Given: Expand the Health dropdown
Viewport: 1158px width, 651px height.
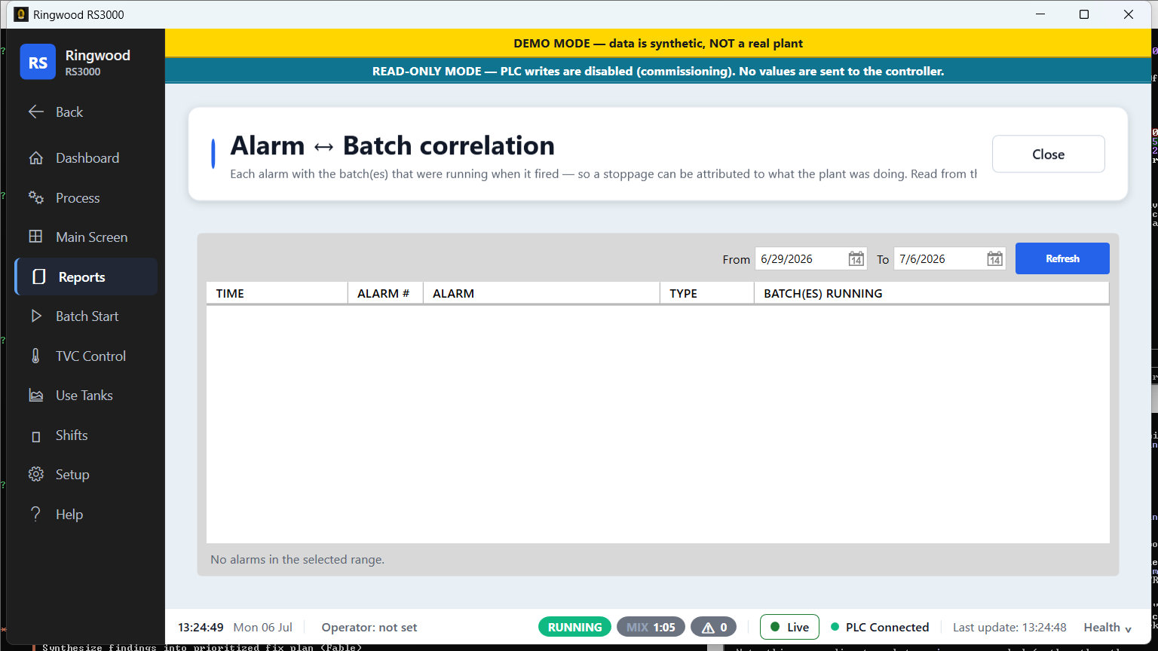Looking at the screenshot, I should pos(1107,627).
